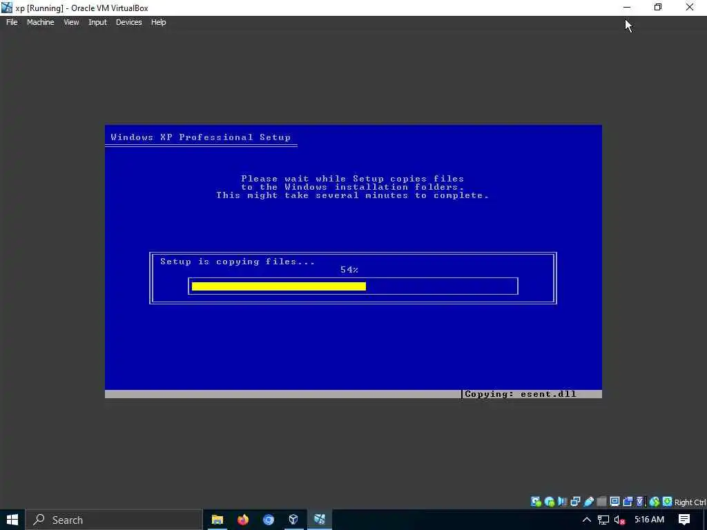
Task: Click the mouse integration status icon
Action: (655, 502)
